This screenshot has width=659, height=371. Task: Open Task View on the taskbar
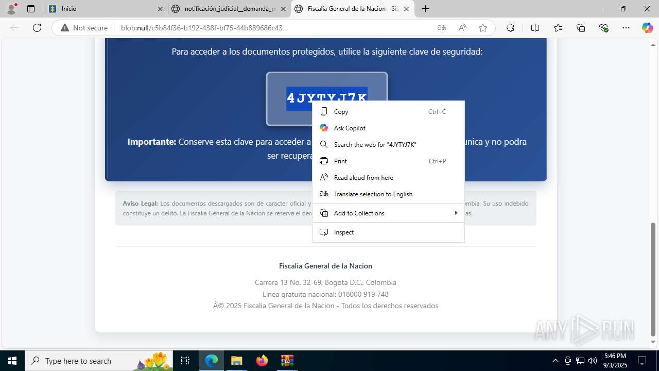[185, 361]
